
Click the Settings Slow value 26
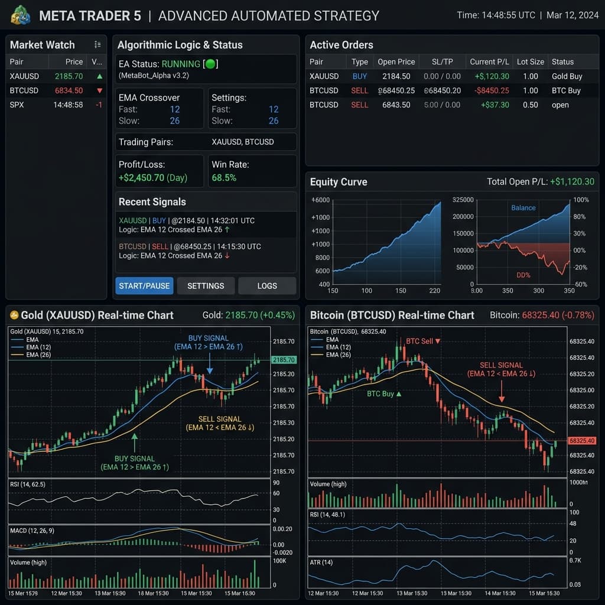(274, 121)
